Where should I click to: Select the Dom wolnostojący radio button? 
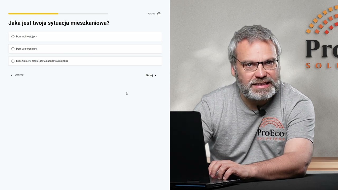coord(13,36)
